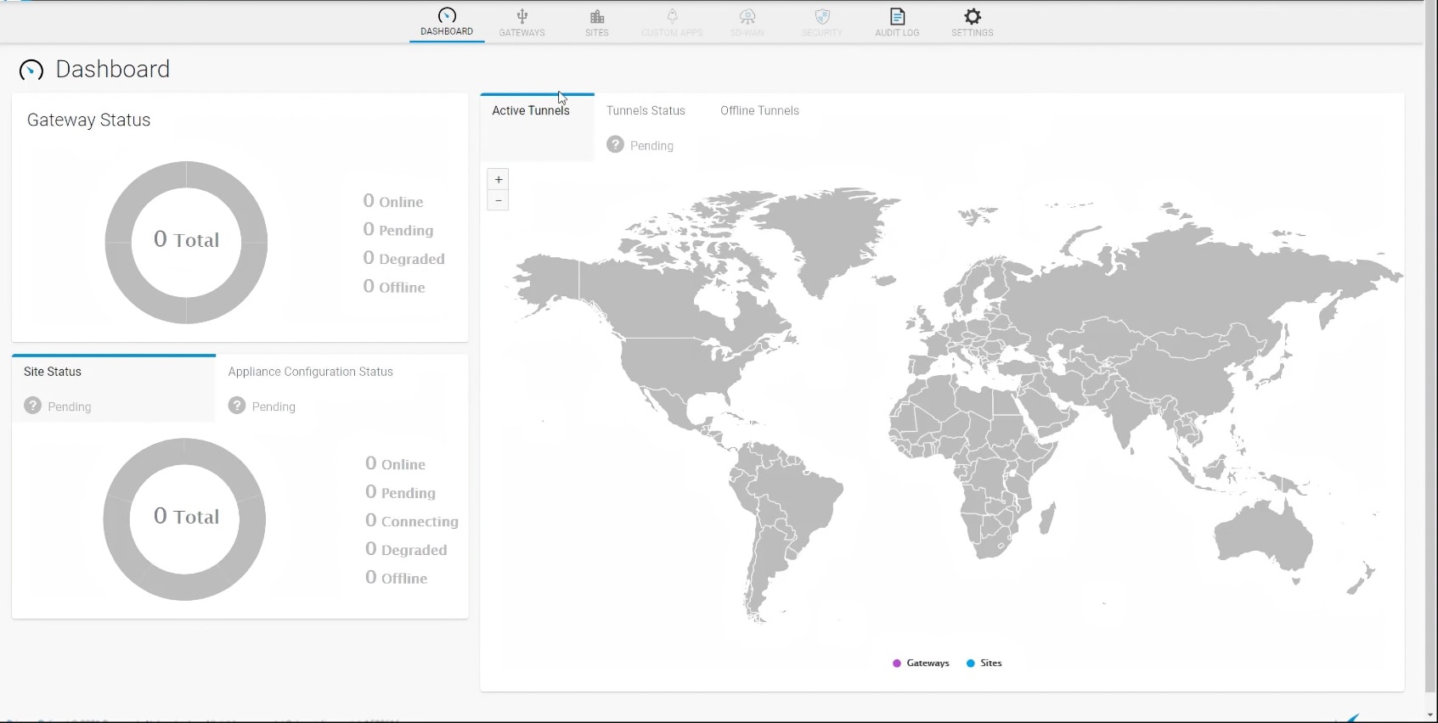This screenshot has height=723, width=1438.
Task: Select Appliance Configuration Status tab
Action: coord(310,372)
